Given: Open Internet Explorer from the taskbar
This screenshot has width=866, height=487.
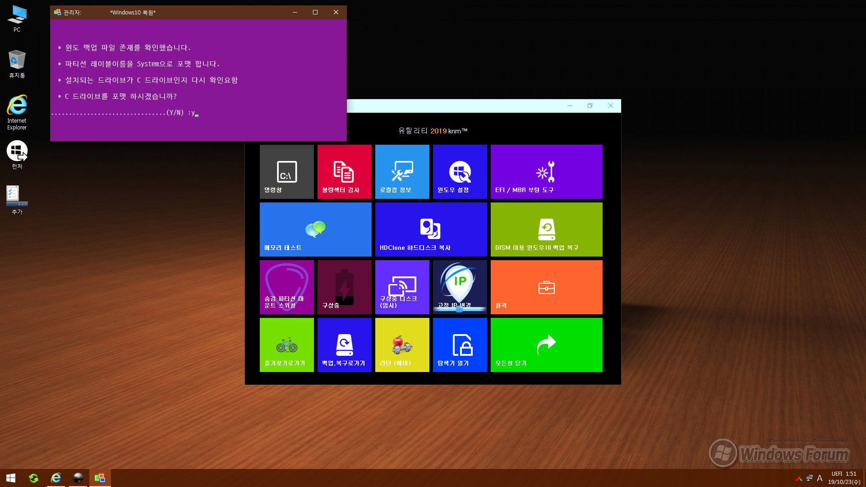Looking at the screenshot, I should pos(56,478).
